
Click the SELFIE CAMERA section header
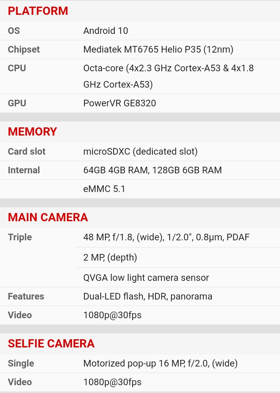[51, 344]
